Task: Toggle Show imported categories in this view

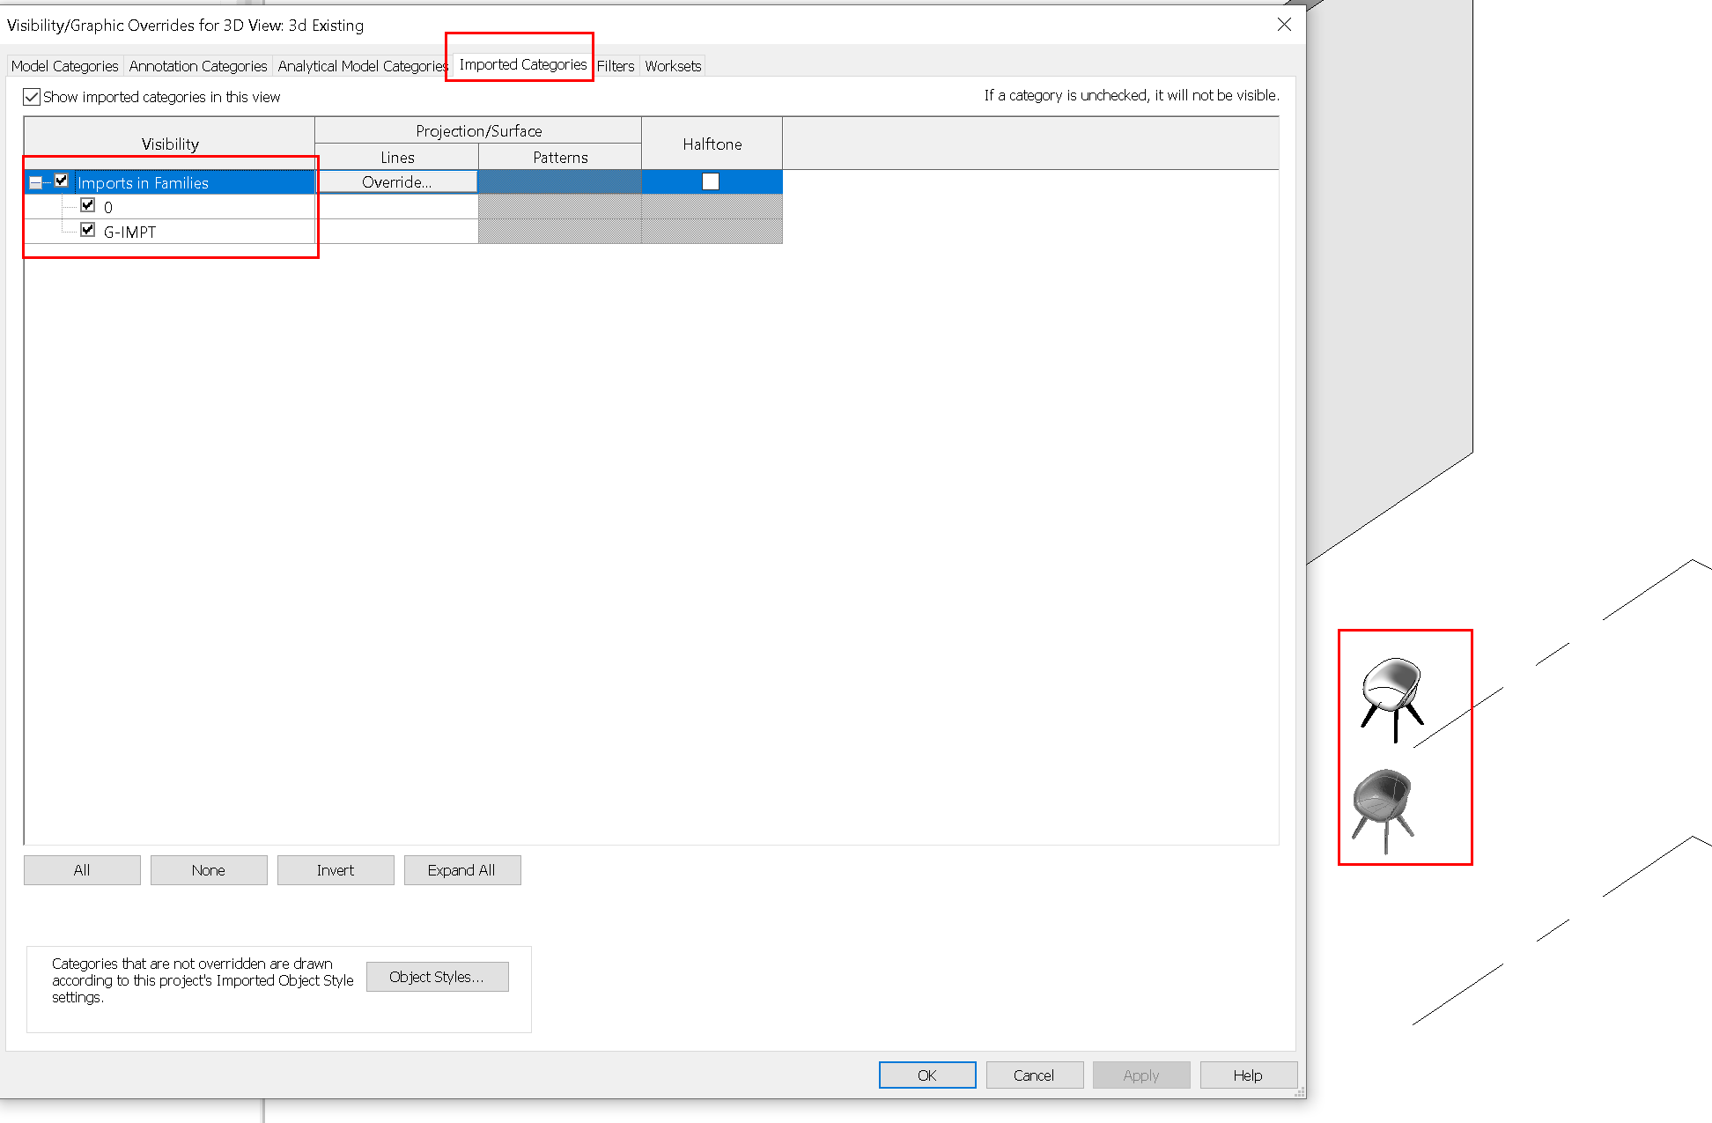Action: click(32, 97)
